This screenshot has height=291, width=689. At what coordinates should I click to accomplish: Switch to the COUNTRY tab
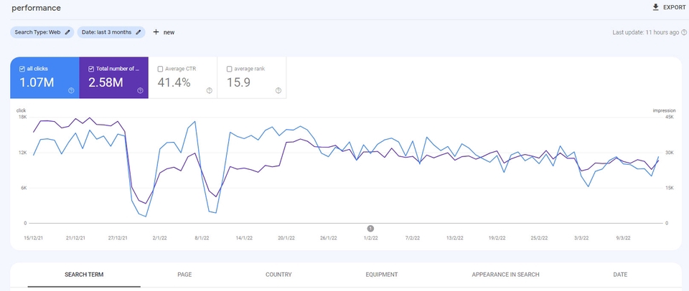point(278,275)
